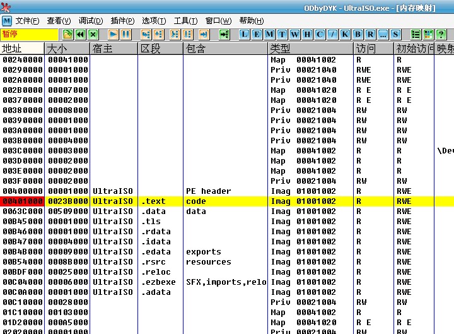Click the go to address icon
The width and height of the screenshot is (454, 334).
[x=224, y=35]
